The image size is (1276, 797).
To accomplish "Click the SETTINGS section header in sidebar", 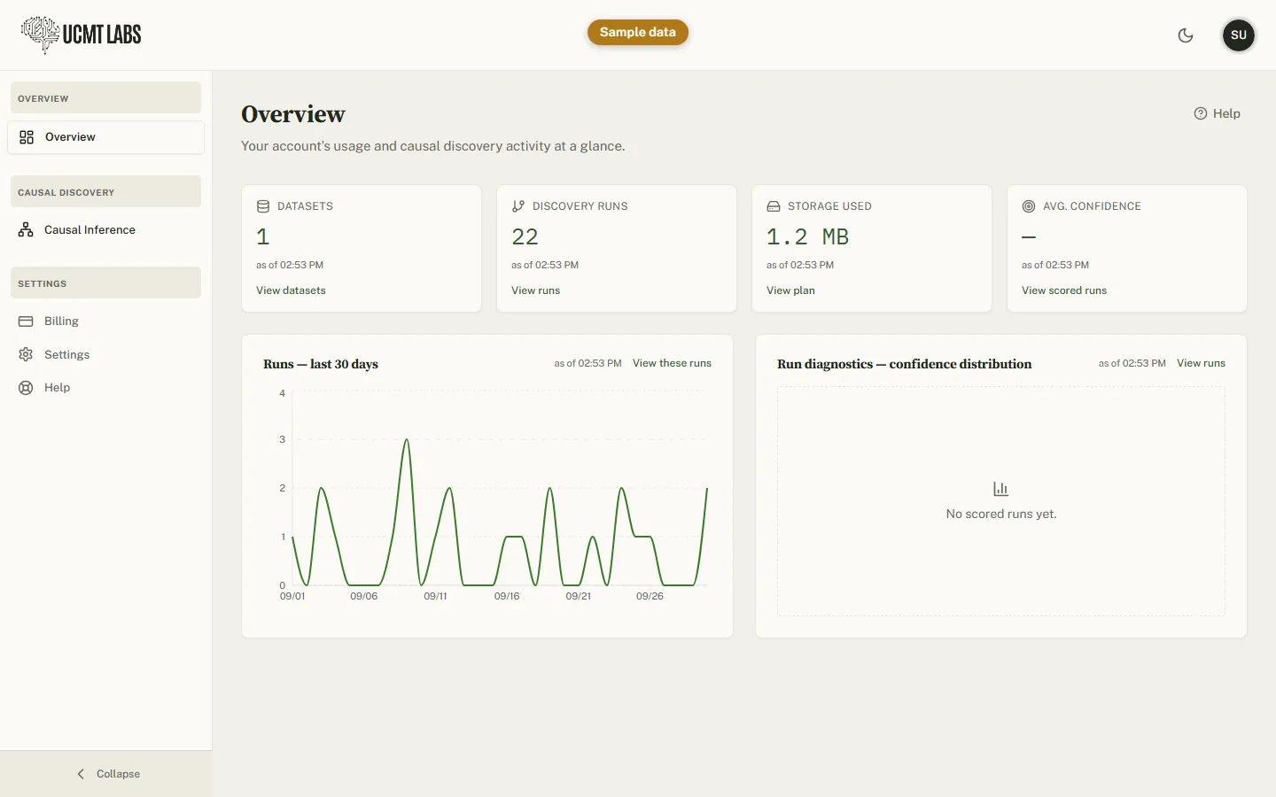I will [105, 283].
